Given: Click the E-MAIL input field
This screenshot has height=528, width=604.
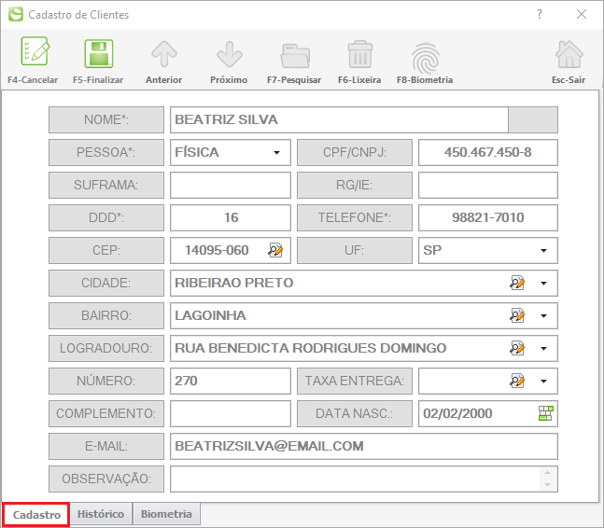Looking at the screenshot, I should click(x=364, y=447).
